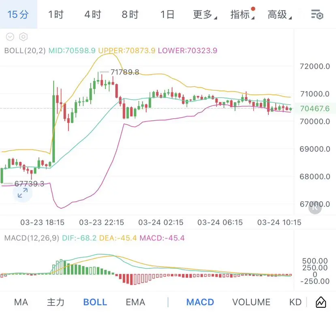Tap the high marker 71789.8

(x=125, y=72)
